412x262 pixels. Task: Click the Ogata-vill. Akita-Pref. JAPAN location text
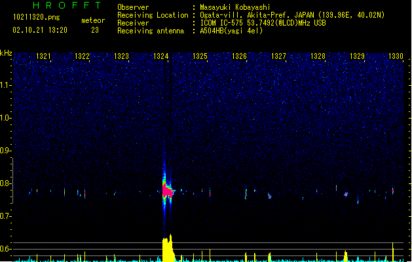(x=257, y=15)
